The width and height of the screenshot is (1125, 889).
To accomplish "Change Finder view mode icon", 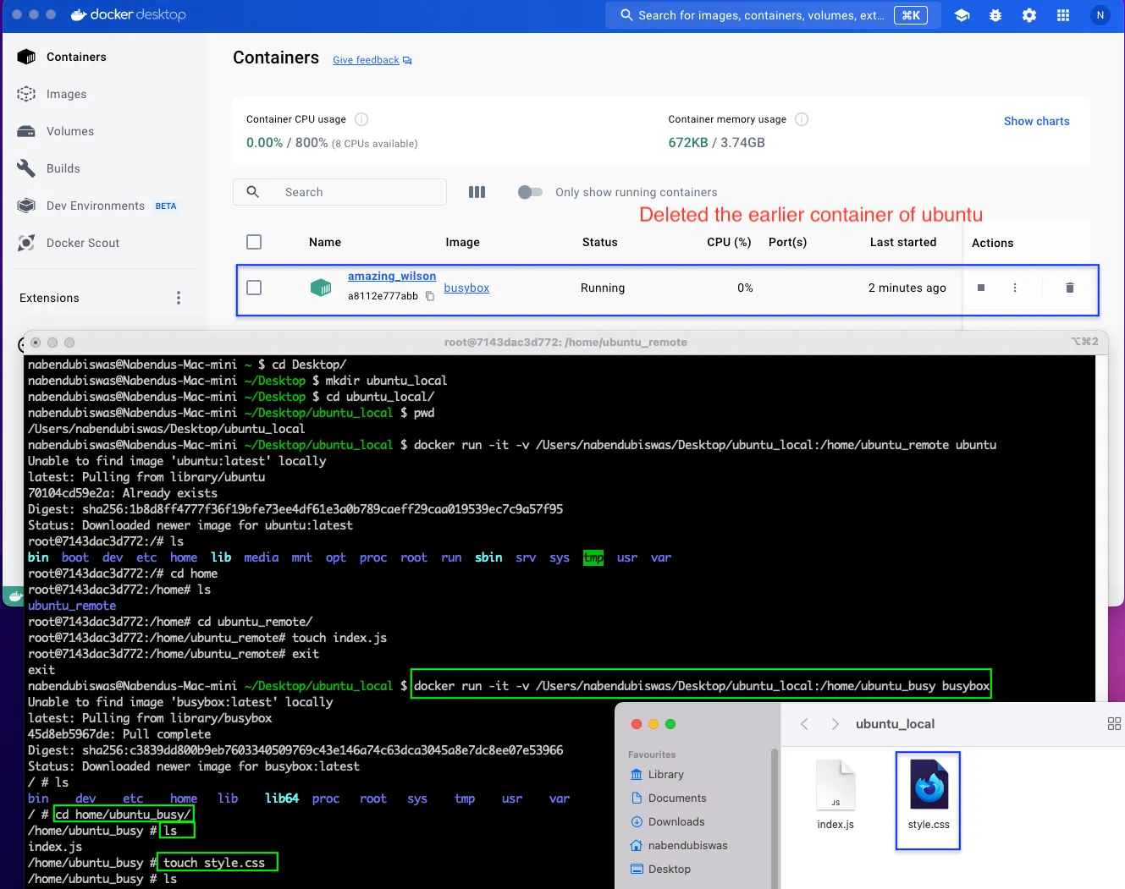I will [1114, 724].
